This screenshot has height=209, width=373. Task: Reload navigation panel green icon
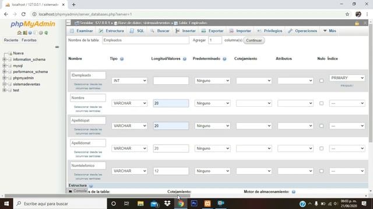[46, 33]
